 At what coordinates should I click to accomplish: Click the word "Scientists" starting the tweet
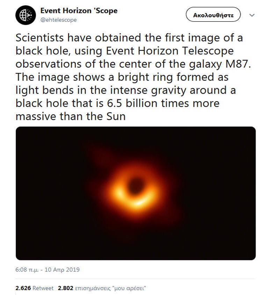(x=39, y=38)
